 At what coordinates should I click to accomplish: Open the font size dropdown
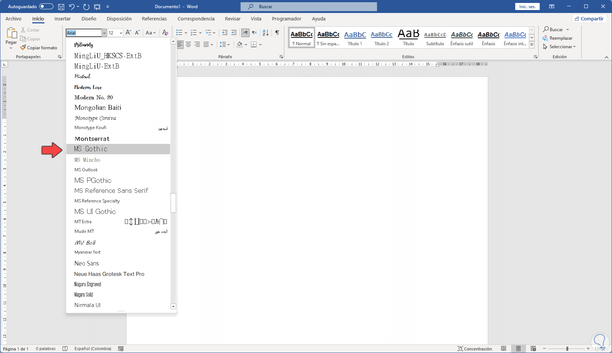[x=121, y=33]
